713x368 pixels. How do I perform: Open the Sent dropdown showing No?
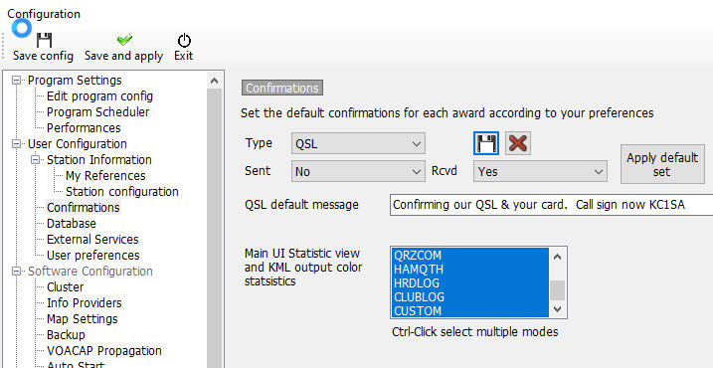tap(358, 171)
